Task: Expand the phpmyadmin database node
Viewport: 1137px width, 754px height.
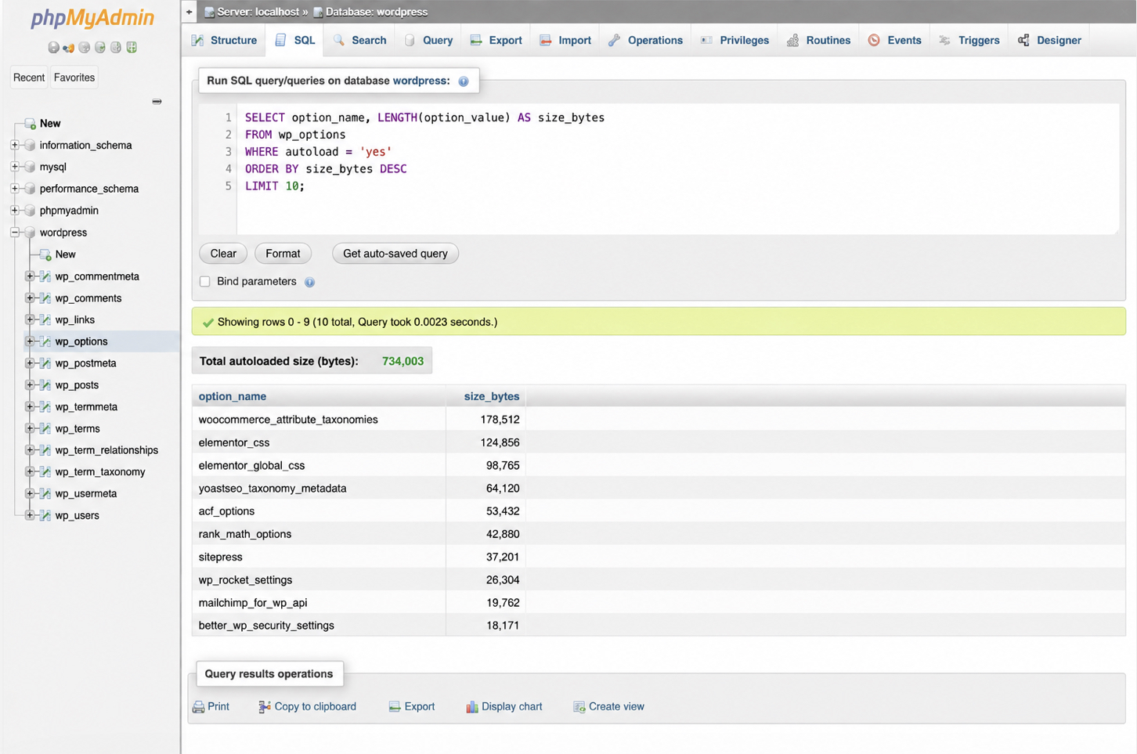Action: coord(15,211)
